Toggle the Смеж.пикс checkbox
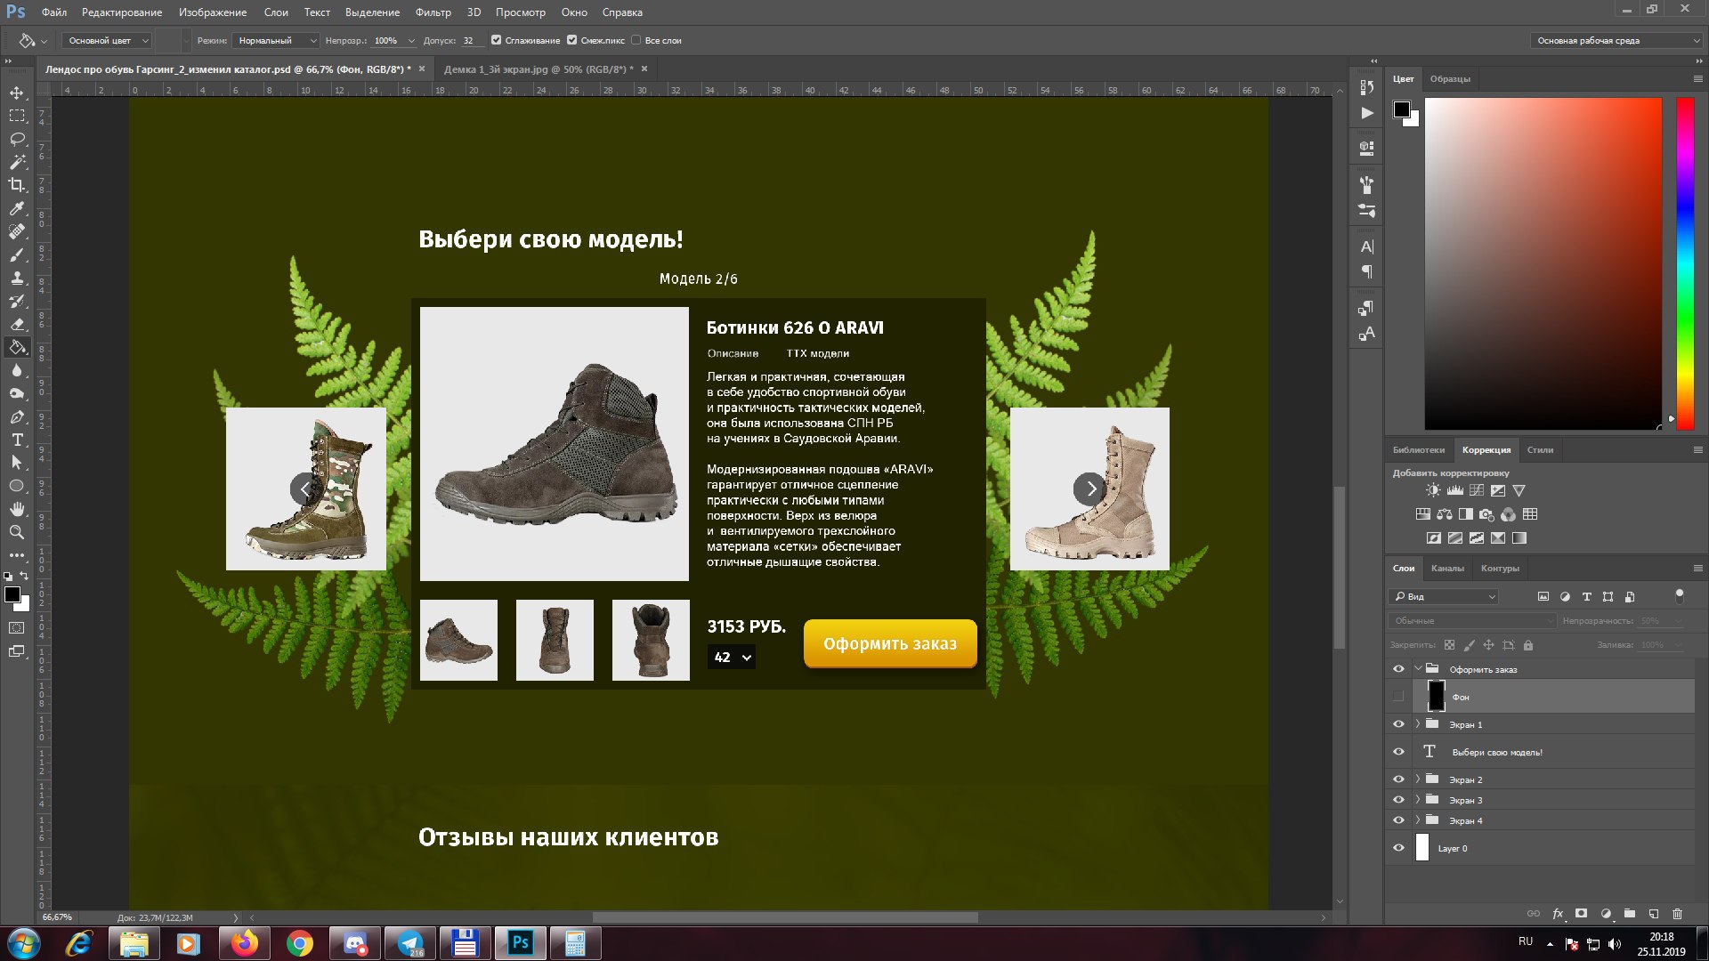1709x961 pixels. click(572, 40)
